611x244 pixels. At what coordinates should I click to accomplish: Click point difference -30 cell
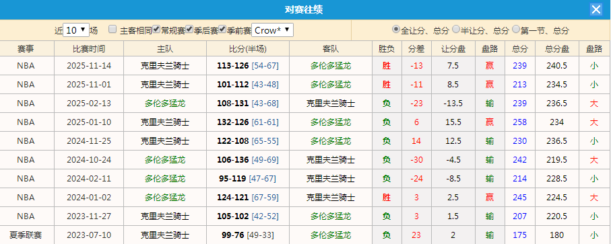click(416, 160)
